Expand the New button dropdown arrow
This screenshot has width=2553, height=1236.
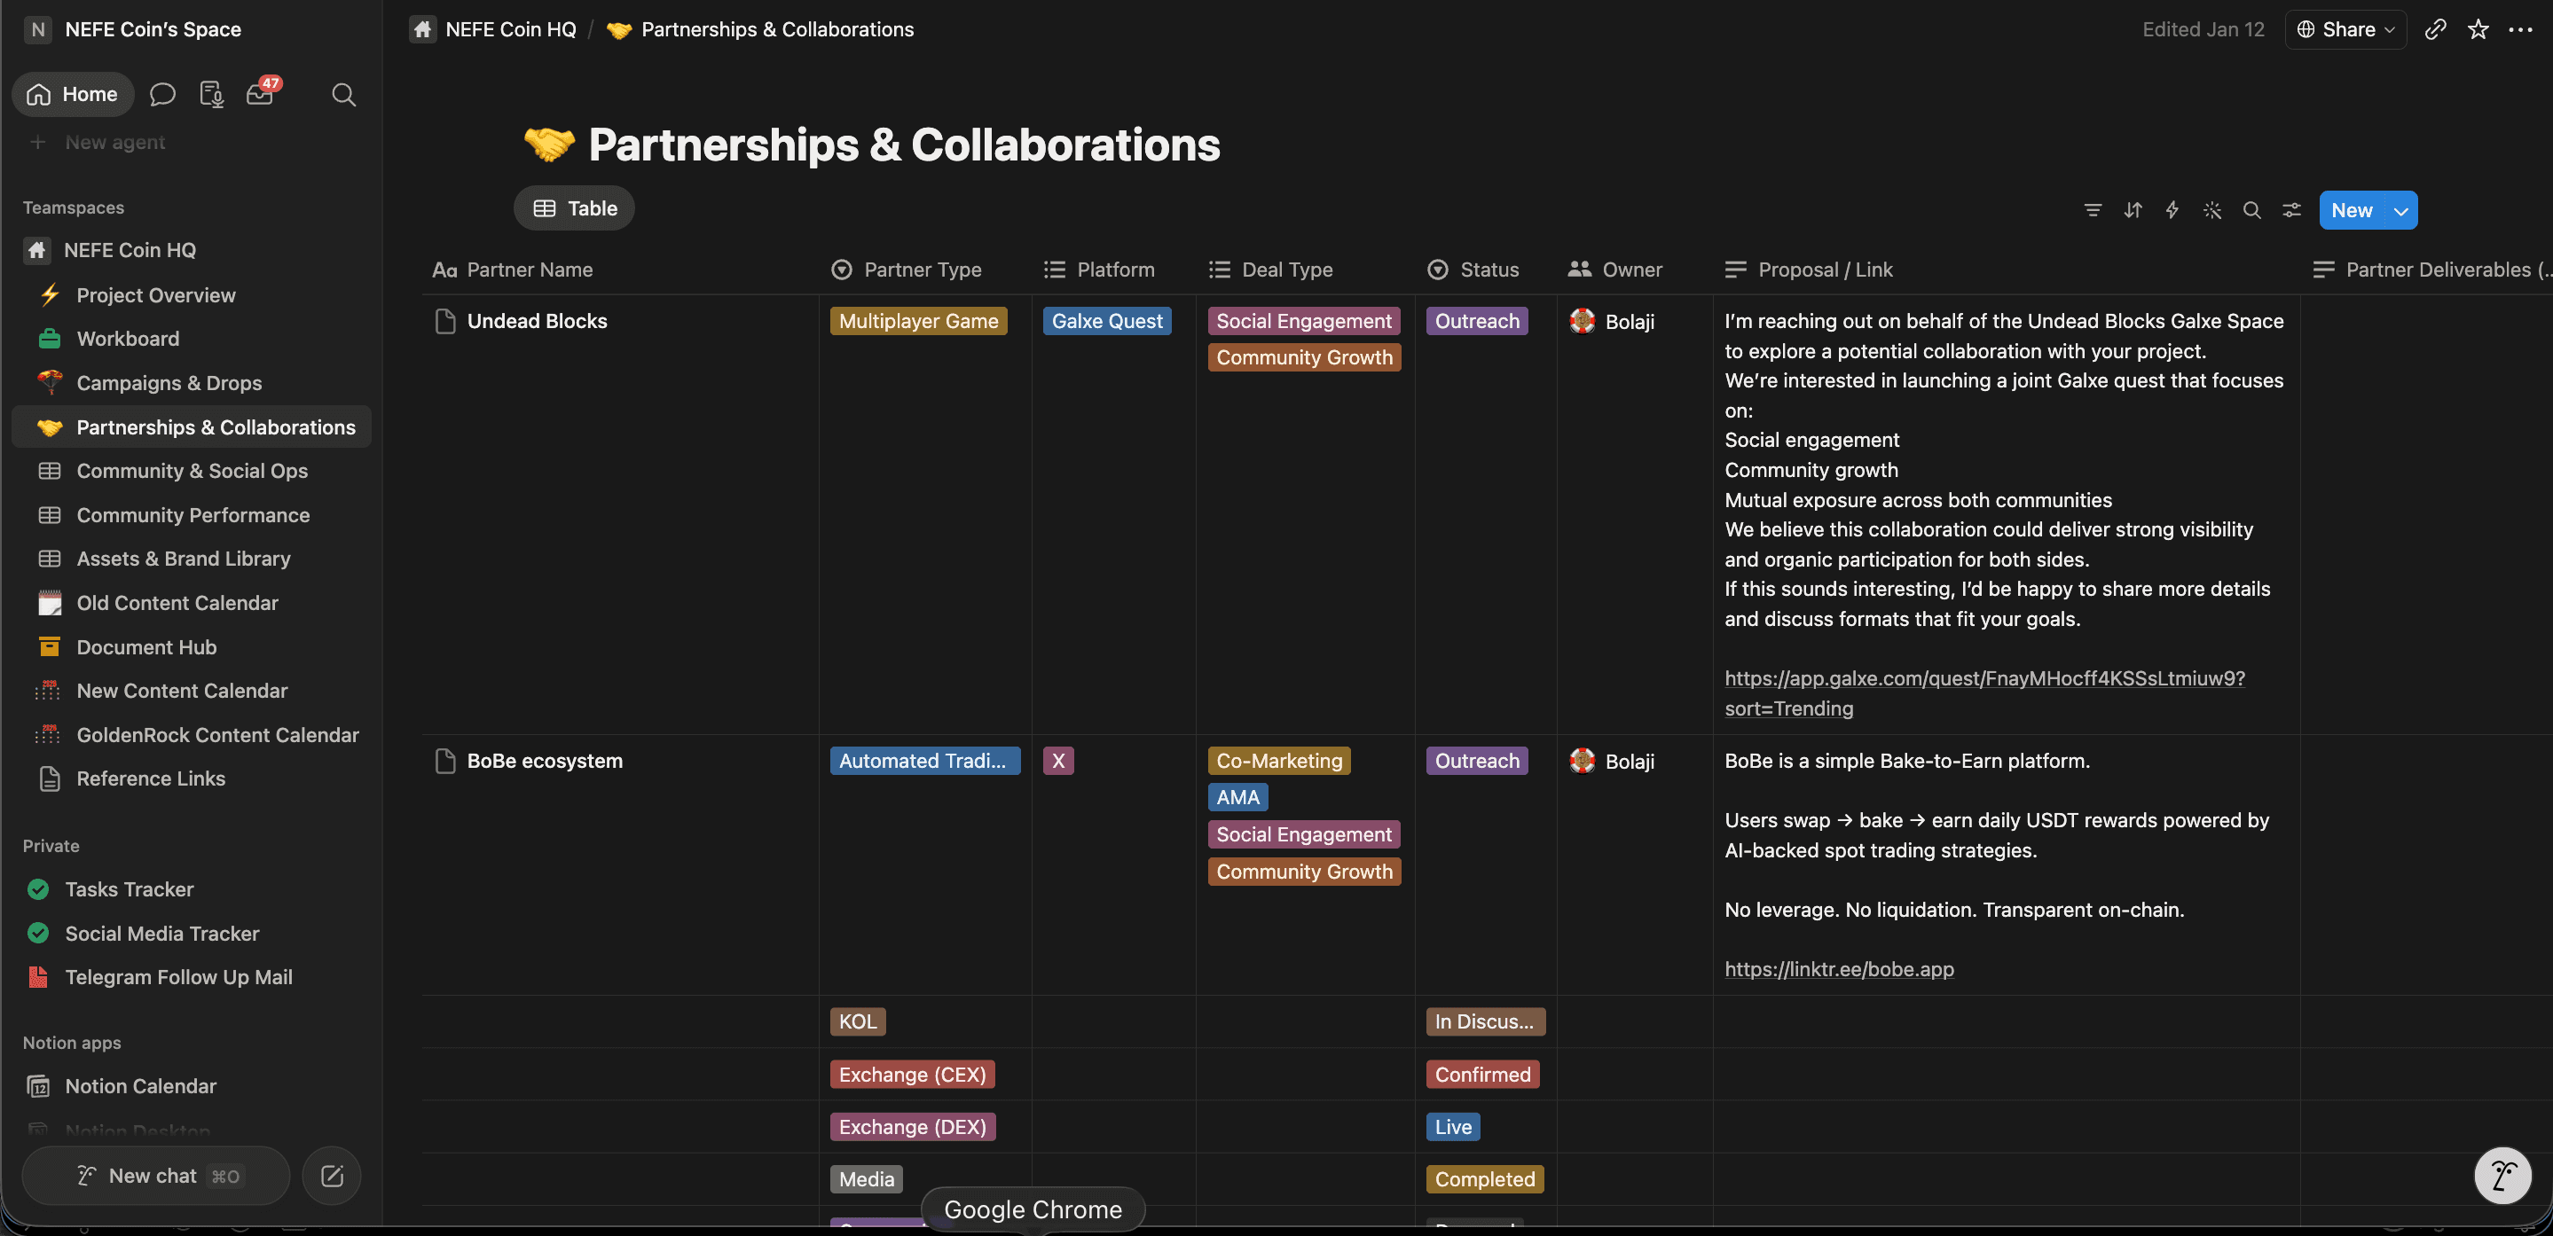(x=2401, y=210)
